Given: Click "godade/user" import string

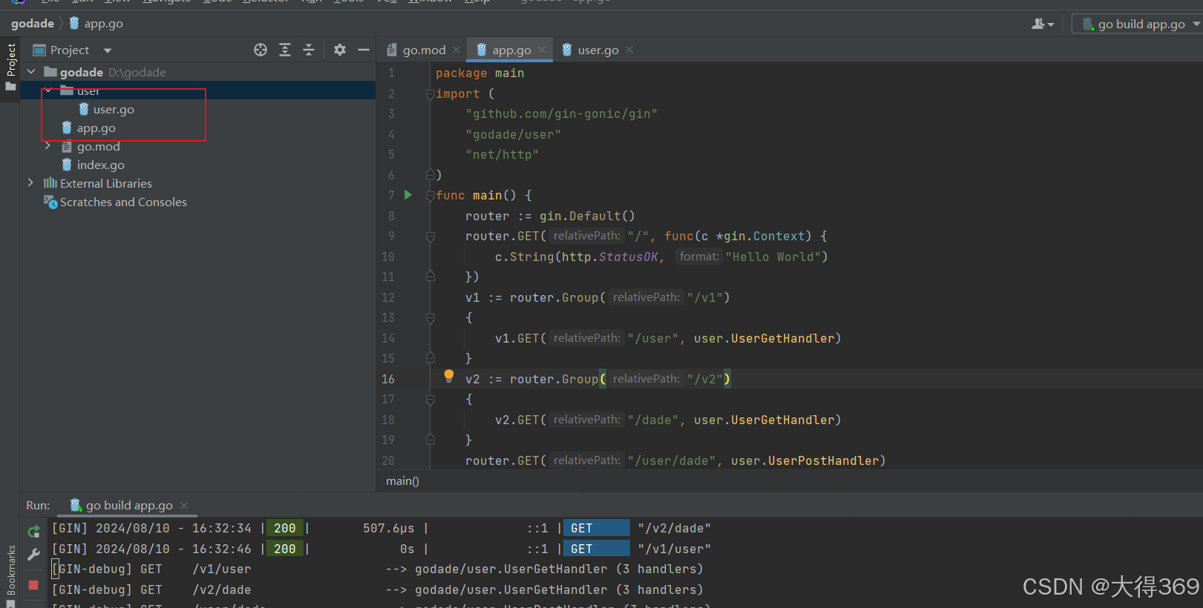Looking at the screenshot, I should [513, 134].
